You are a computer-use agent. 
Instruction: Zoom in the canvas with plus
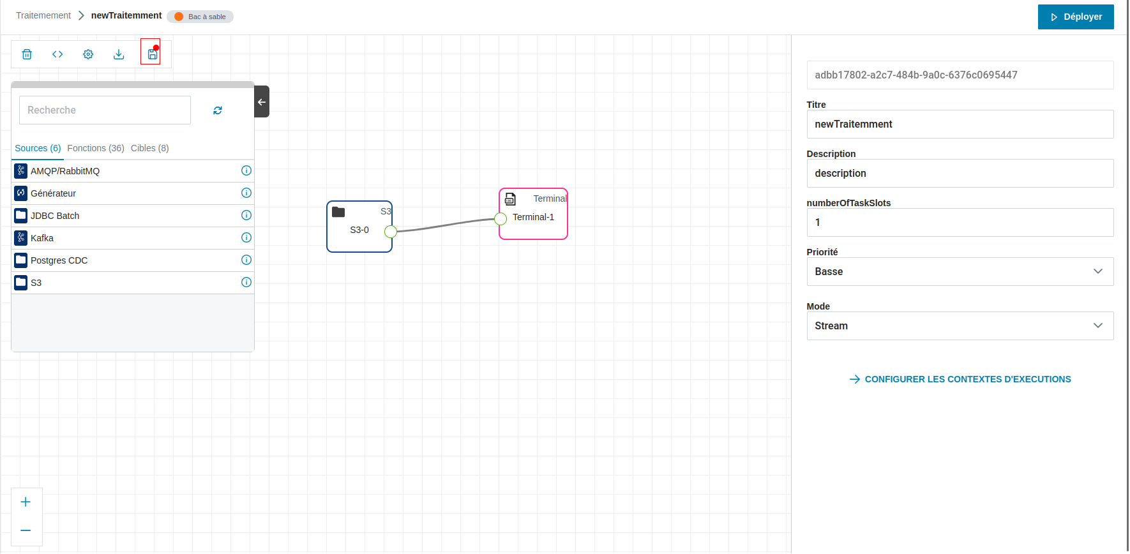[26, 502]
